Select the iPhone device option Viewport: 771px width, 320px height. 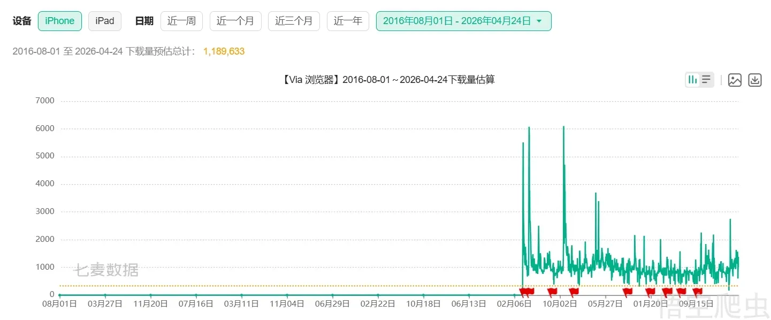pyautogui.click(x=60, y=21)
